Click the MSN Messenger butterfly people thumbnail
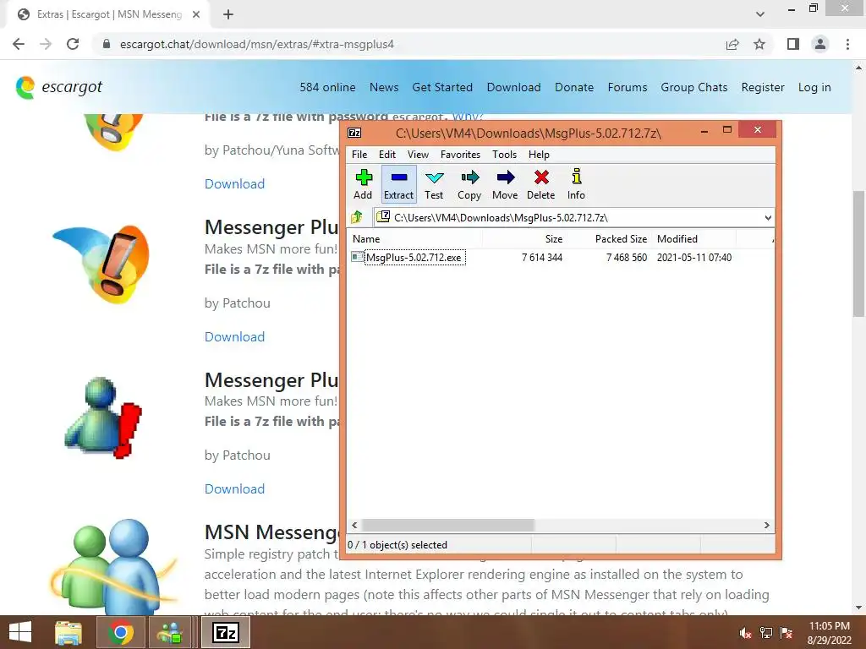The image size is (866, 649). coord(113,567)
